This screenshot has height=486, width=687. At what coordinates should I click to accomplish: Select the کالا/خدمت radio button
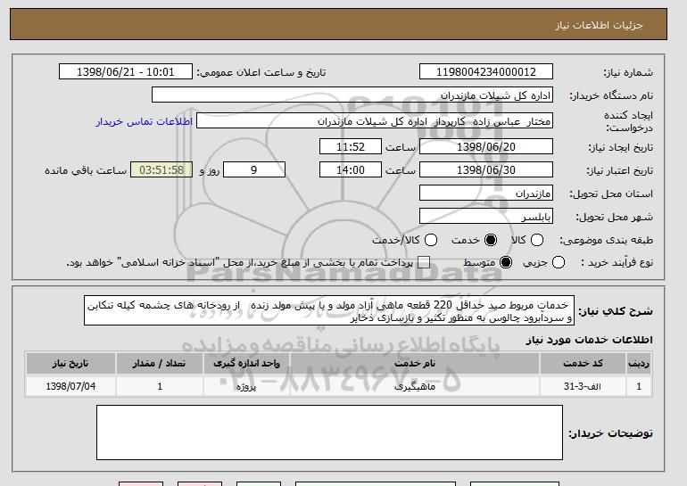431,240
